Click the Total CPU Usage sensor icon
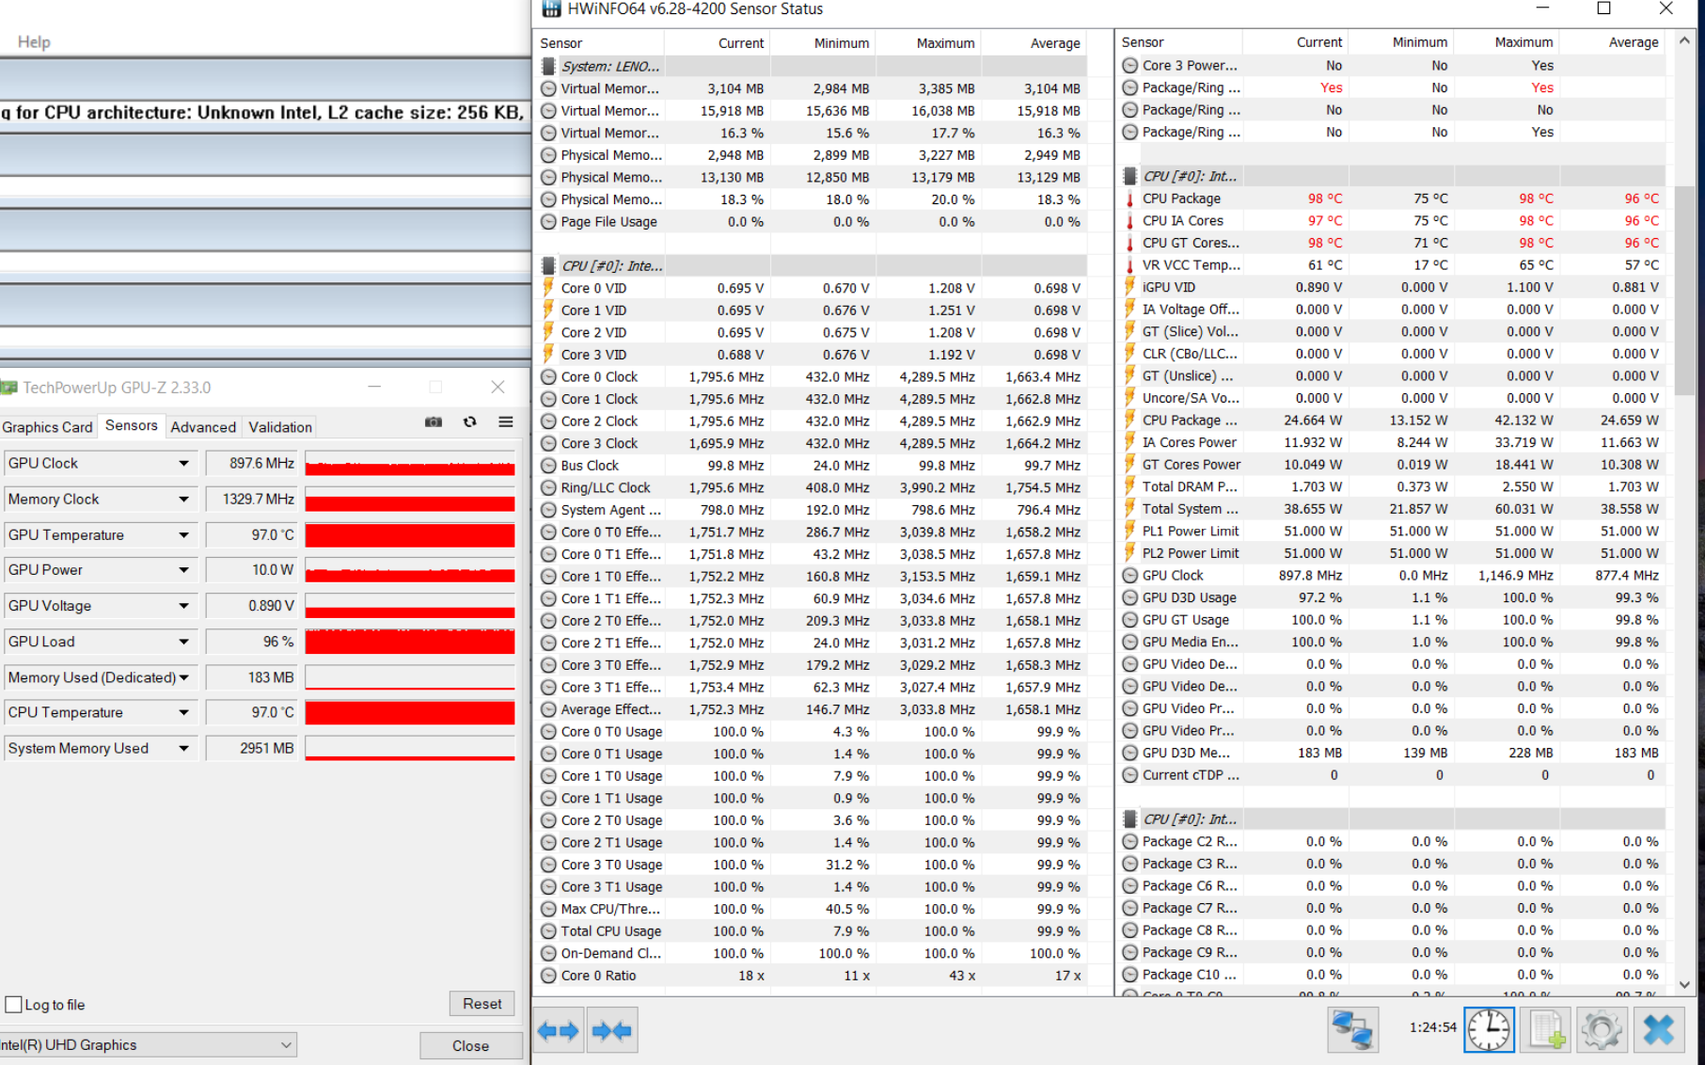Viewport: 1705px width, 1065px height. [548, 931]
